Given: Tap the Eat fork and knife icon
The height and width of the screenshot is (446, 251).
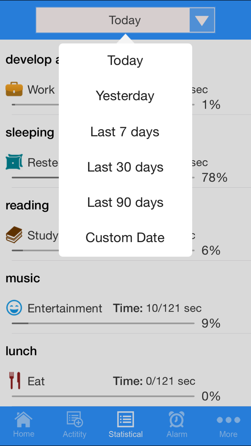Looking at the screenshot, I should coord(15,381).
